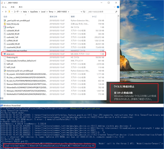Select the hdf5.dll file icon
The width and height of the screenshot is (164, 149).
pos(5,64)
